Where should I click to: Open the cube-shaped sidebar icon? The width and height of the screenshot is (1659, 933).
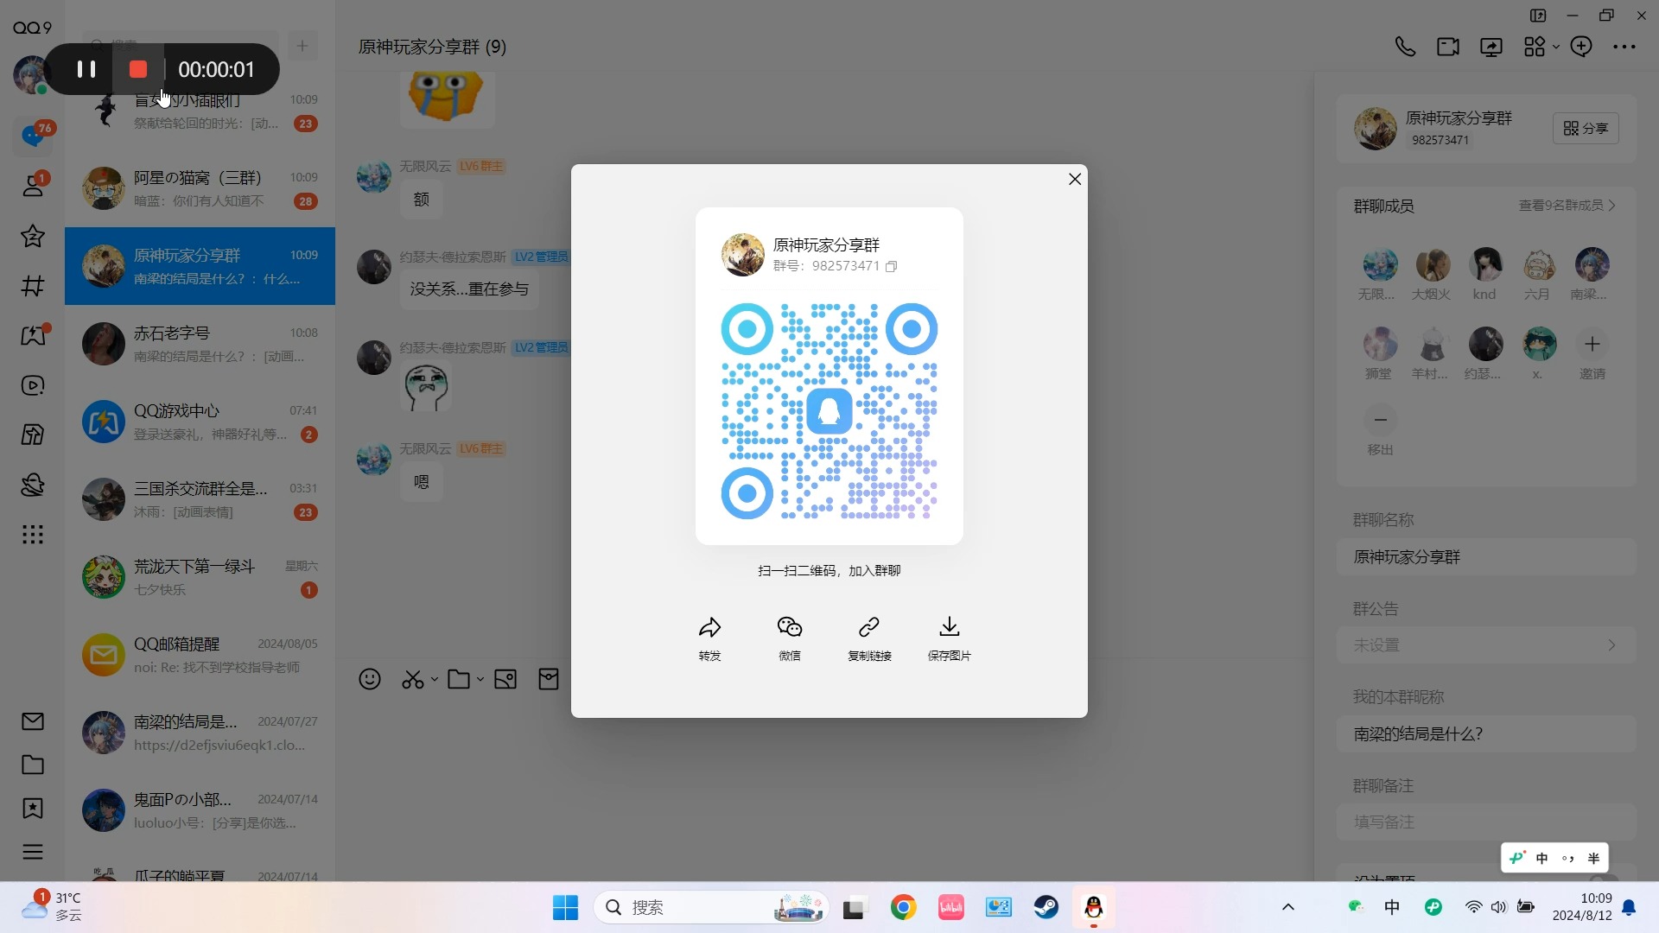click(x=33, y=435)
